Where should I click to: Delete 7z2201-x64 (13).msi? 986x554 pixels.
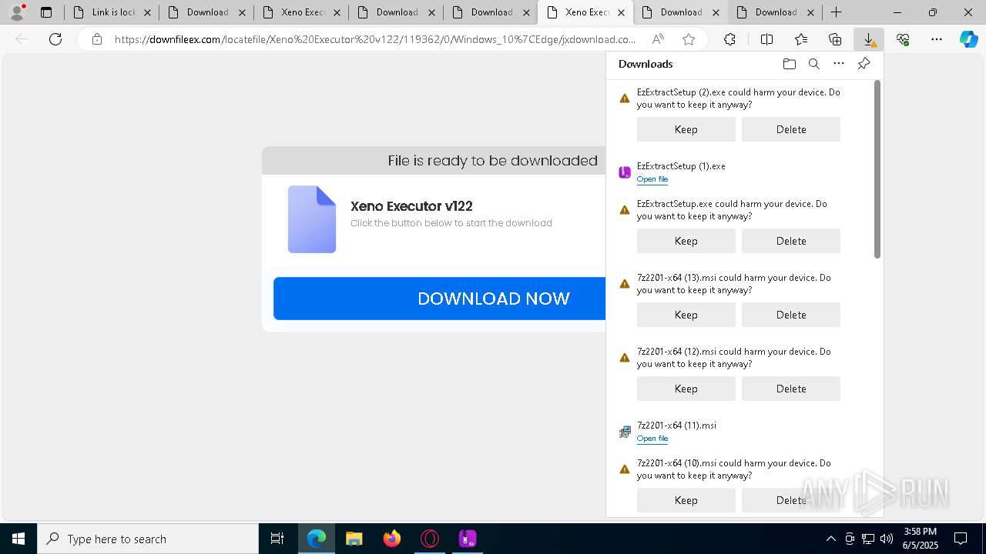(x=790, y=315)
